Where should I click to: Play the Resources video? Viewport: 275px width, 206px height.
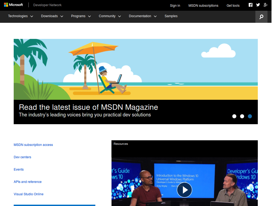point(184,190)
